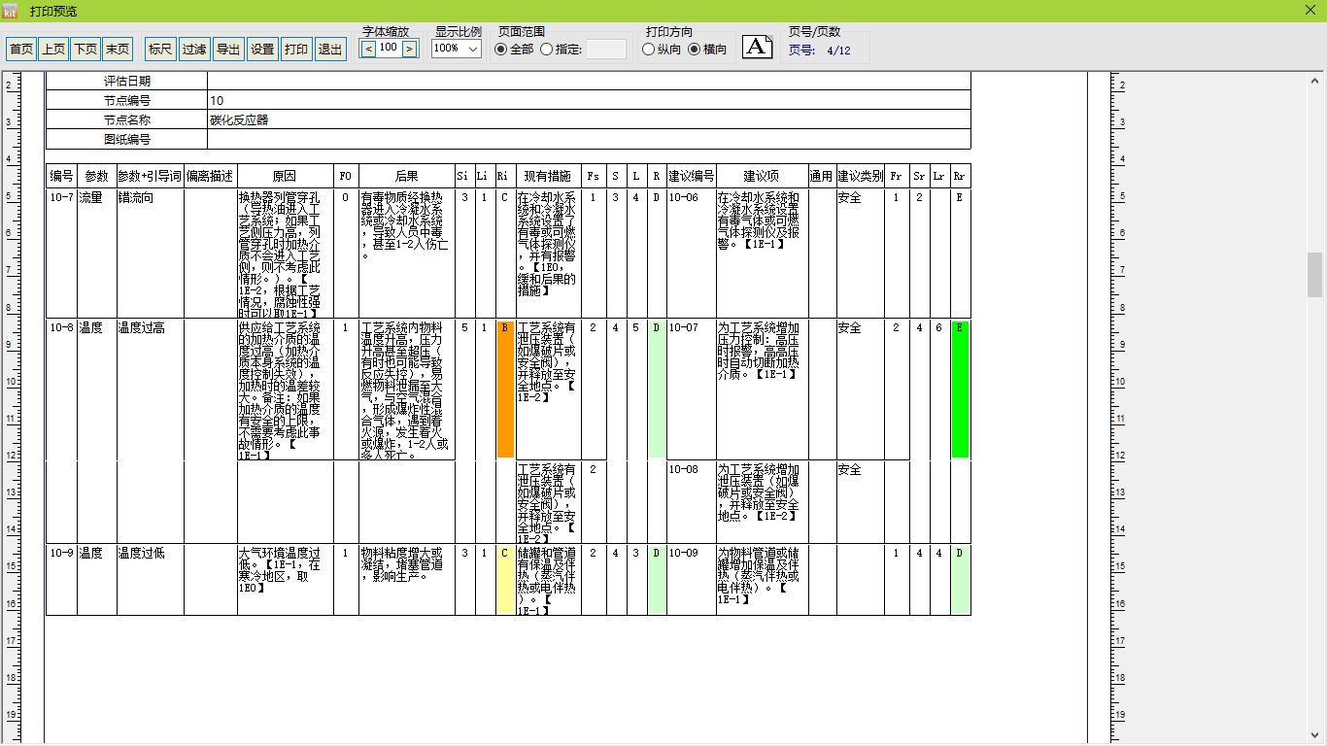This screenshot has height=746, width=1327.
Task: Click the 错流向 cell in row 10-7
Action: point(150,254)
